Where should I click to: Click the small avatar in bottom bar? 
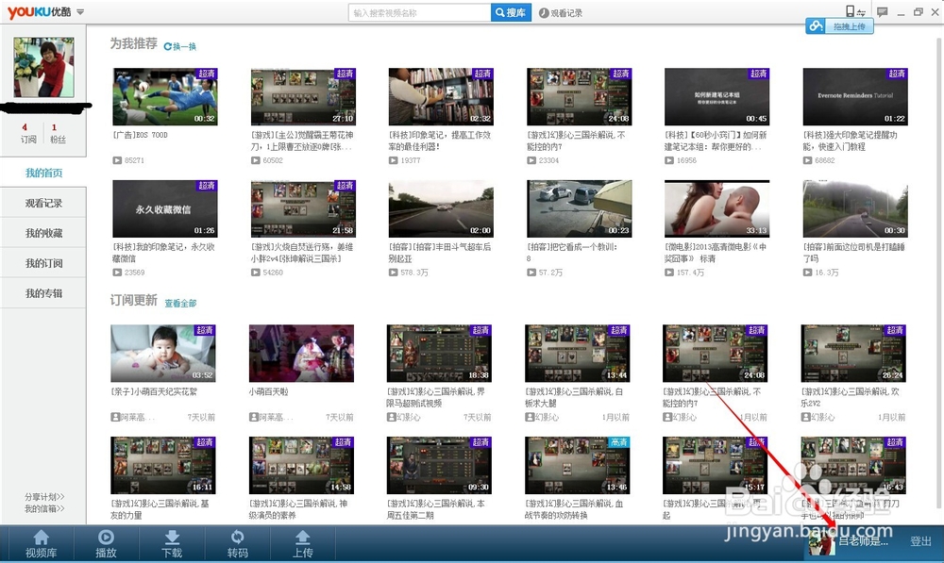(x=822, y=542)
